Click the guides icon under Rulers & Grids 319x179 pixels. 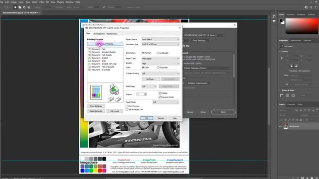293,95
